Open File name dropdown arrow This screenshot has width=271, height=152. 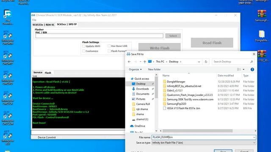pos(254,137)
